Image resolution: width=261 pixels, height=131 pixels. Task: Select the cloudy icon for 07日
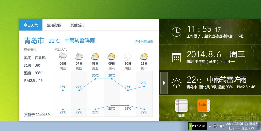point(79,56)
